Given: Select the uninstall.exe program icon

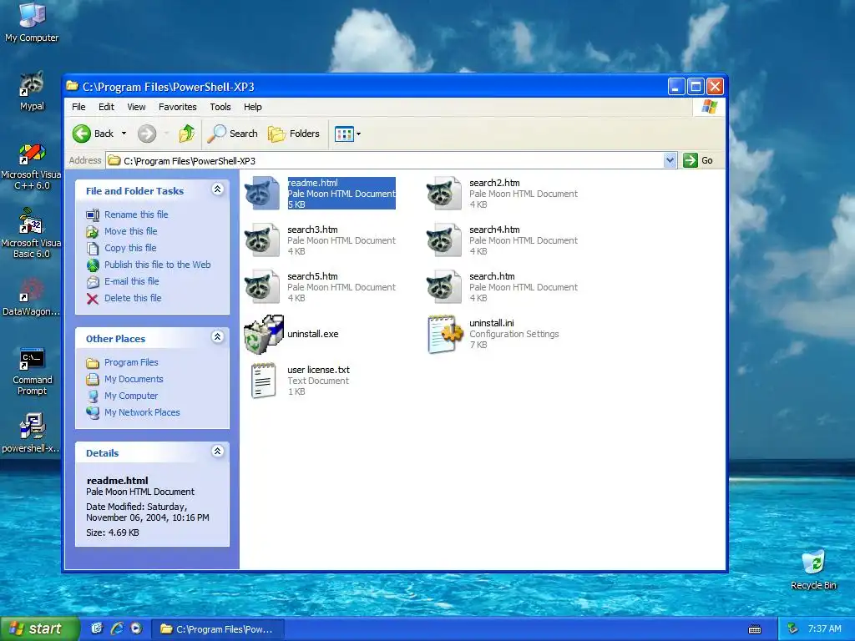Looking at the screenshot, I should click(x=263, y=334).
